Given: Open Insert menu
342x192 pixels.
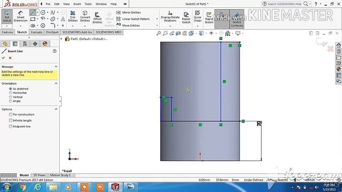Looking at the screenshot, I should point(77,4).
